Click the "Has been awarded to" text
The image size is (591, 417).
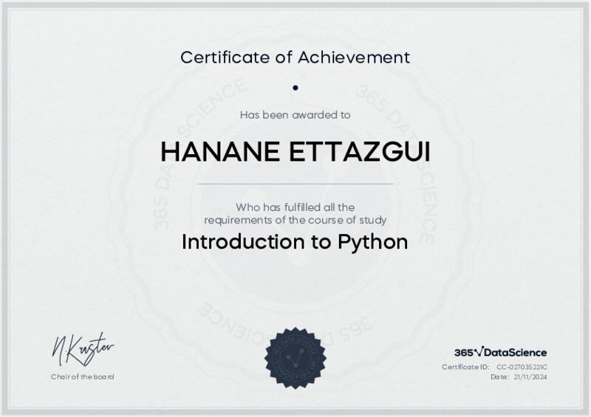coord(295,114)
